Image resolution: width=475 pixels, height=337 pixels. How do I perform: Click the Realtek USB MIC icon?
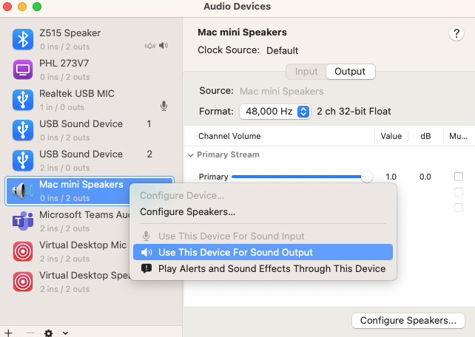pyautogui.click(x=23, y=100)
